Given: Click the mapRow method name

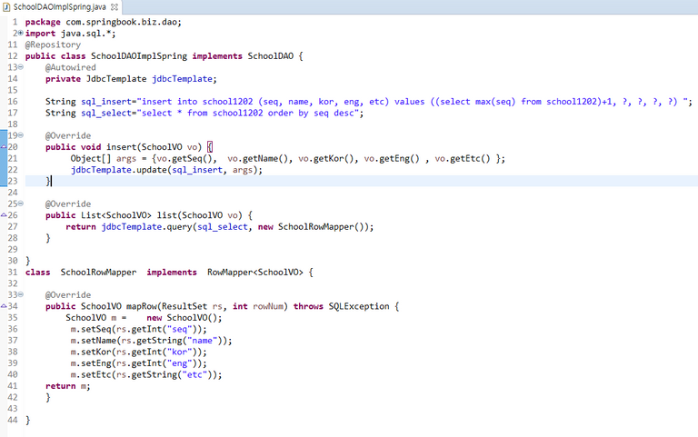Looking at the screenshot, I should point(142,306).
